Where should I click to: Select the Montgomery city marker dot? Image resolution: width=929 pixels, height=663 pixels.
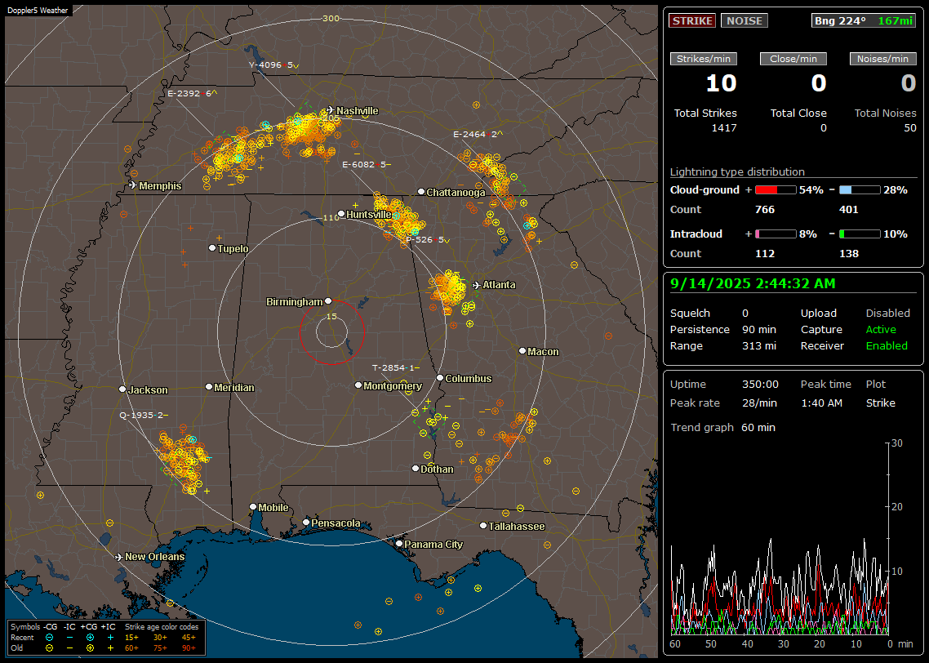[358, 385]
